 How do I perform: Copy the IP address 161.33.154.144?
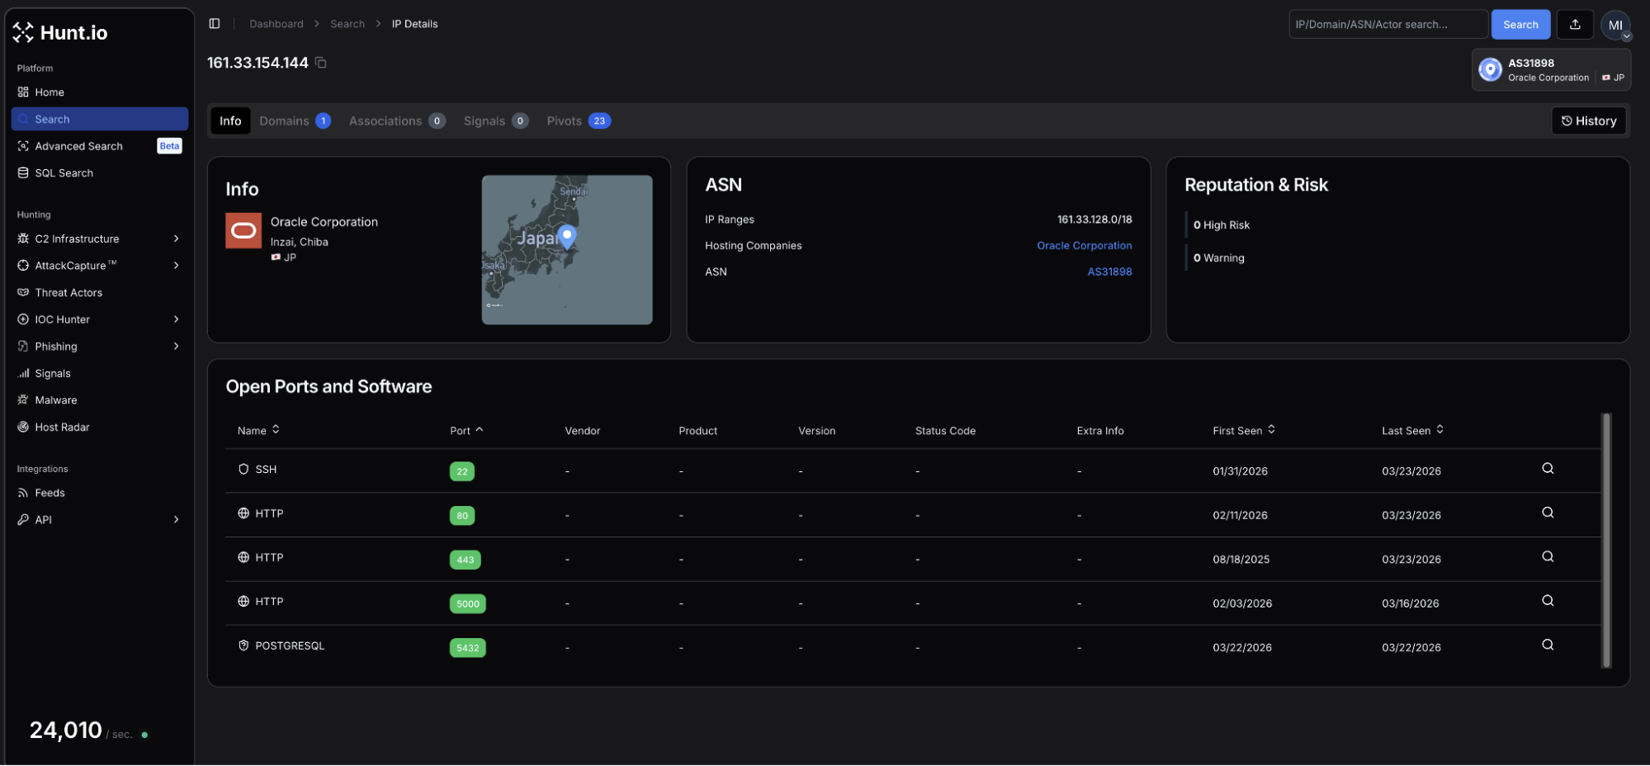[321, 63]
